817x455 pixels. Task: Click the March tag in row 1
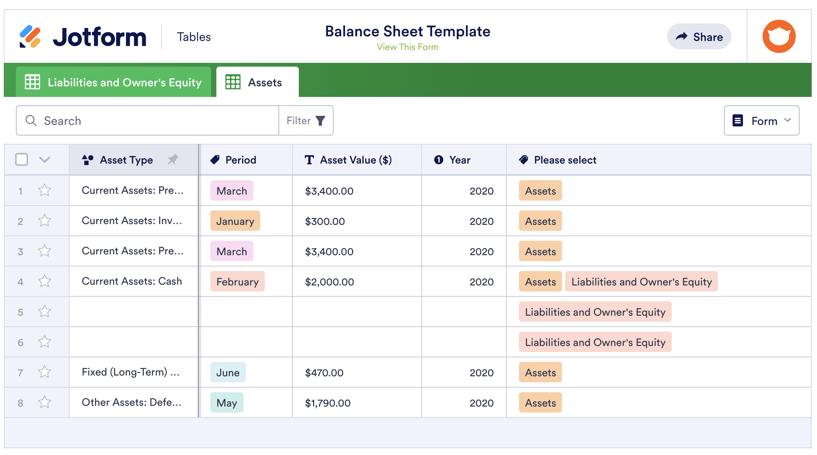231,190
